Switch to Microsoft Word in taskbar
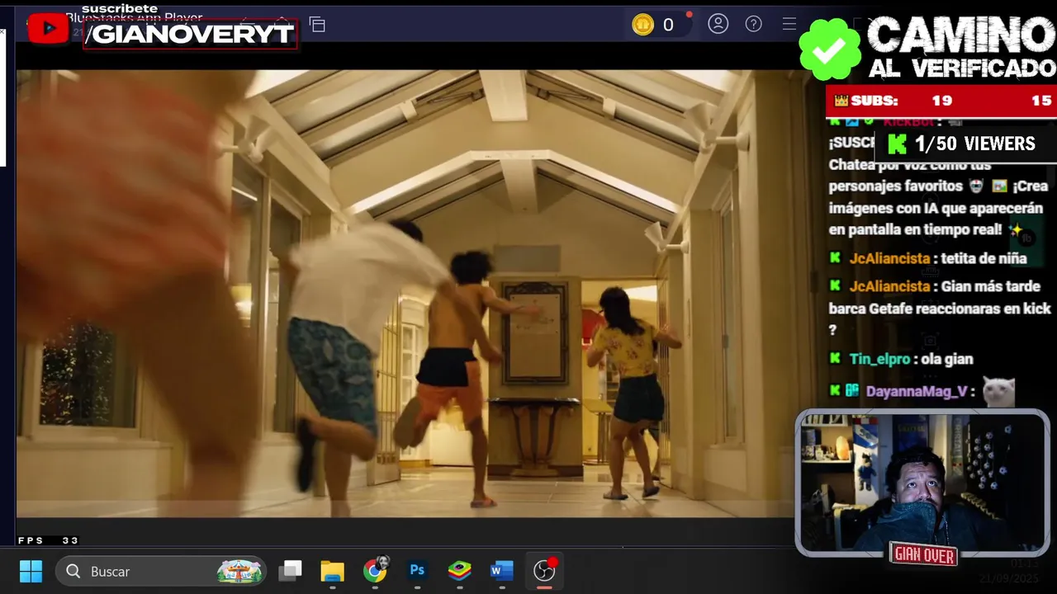 [x=501, y=571]
